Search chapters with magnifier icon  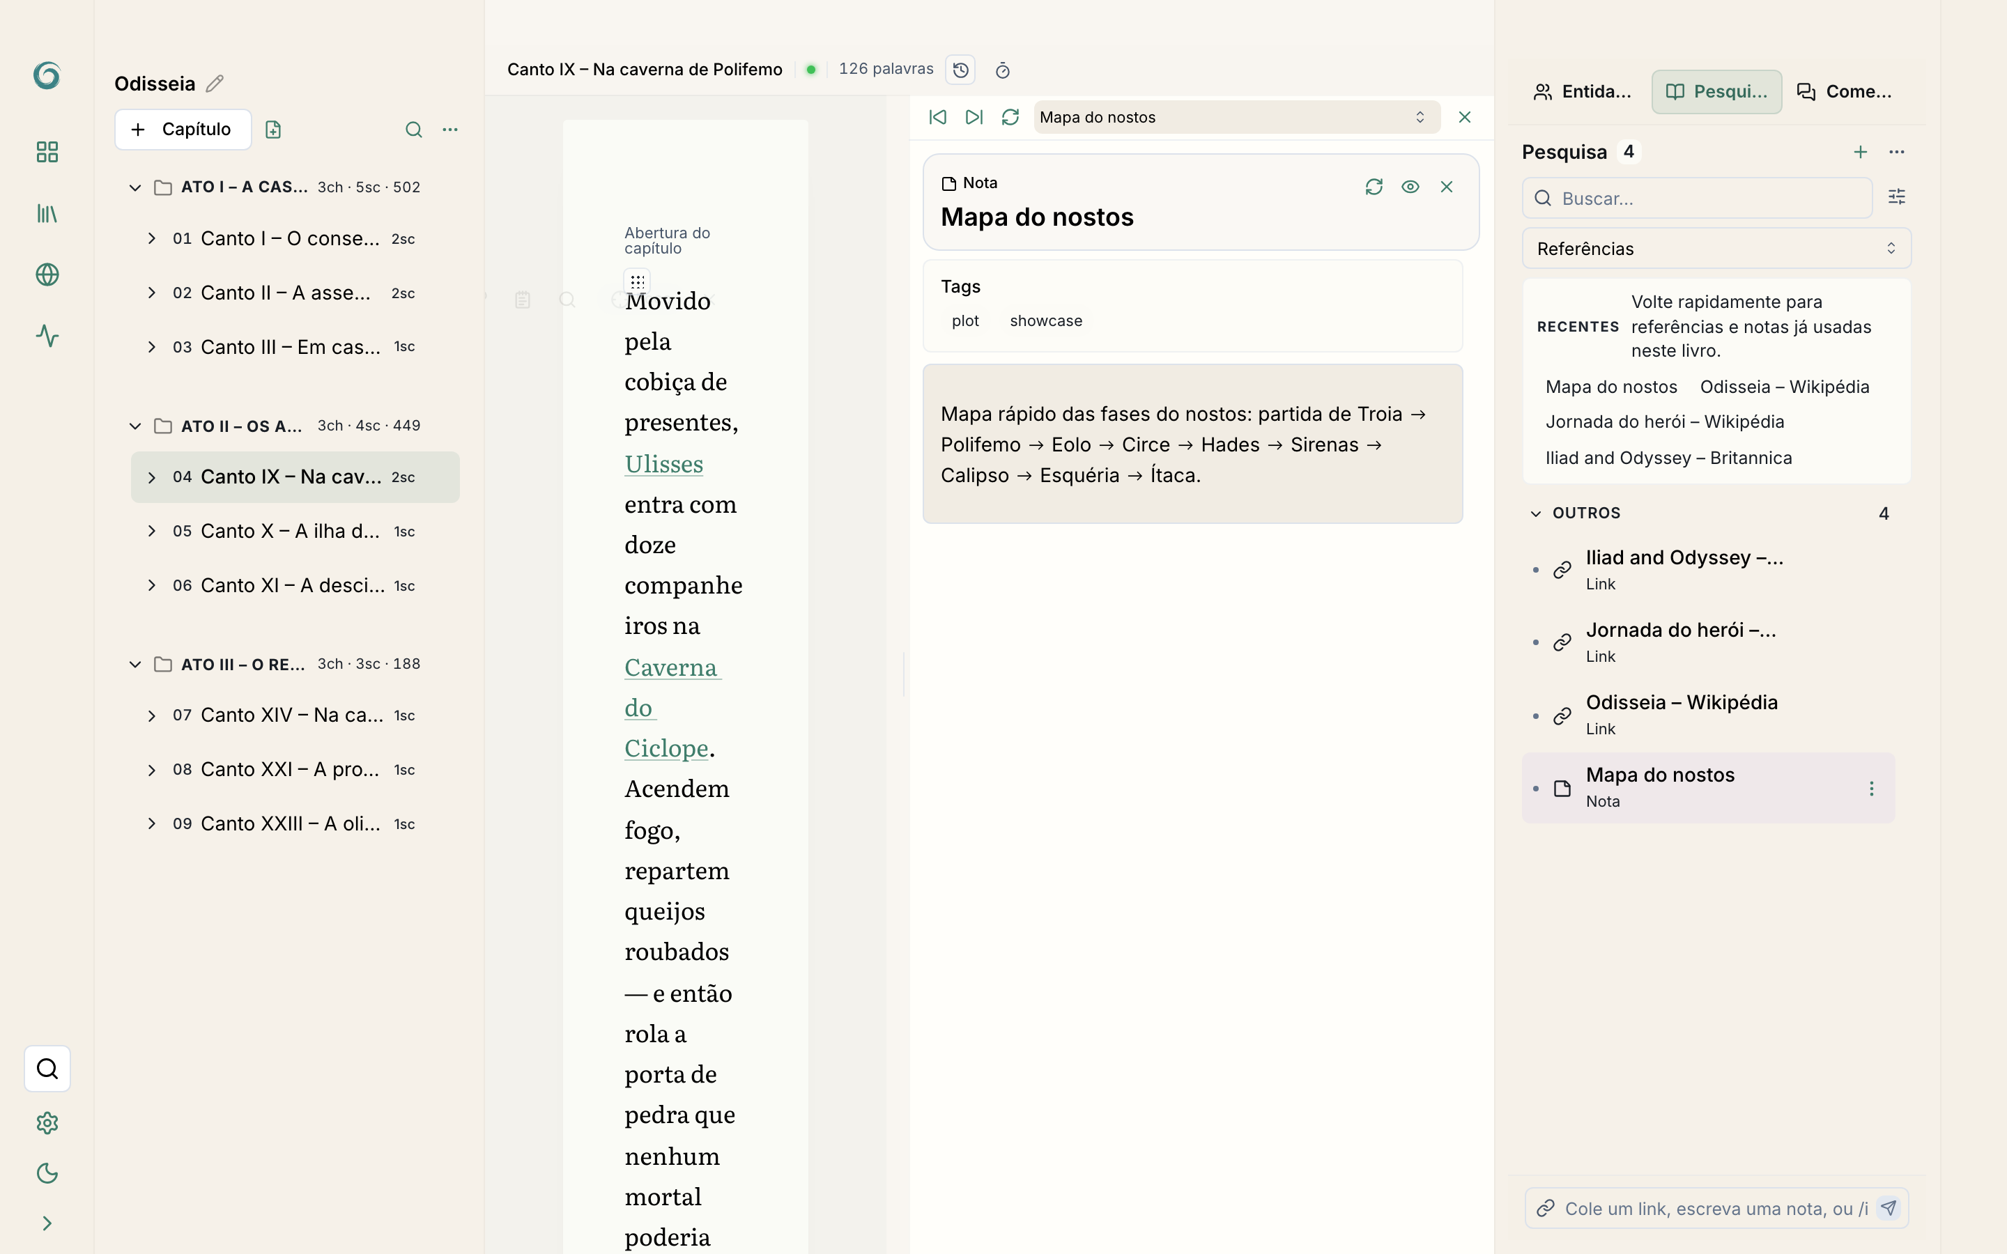(x=414, y=130)
